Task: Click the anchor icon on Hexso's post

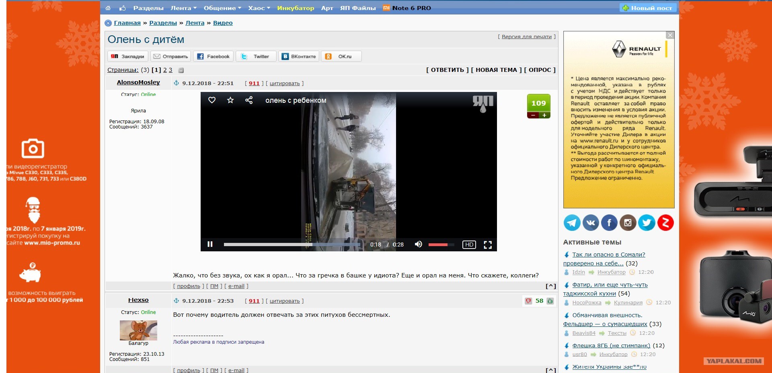Action: coord(176,301)
